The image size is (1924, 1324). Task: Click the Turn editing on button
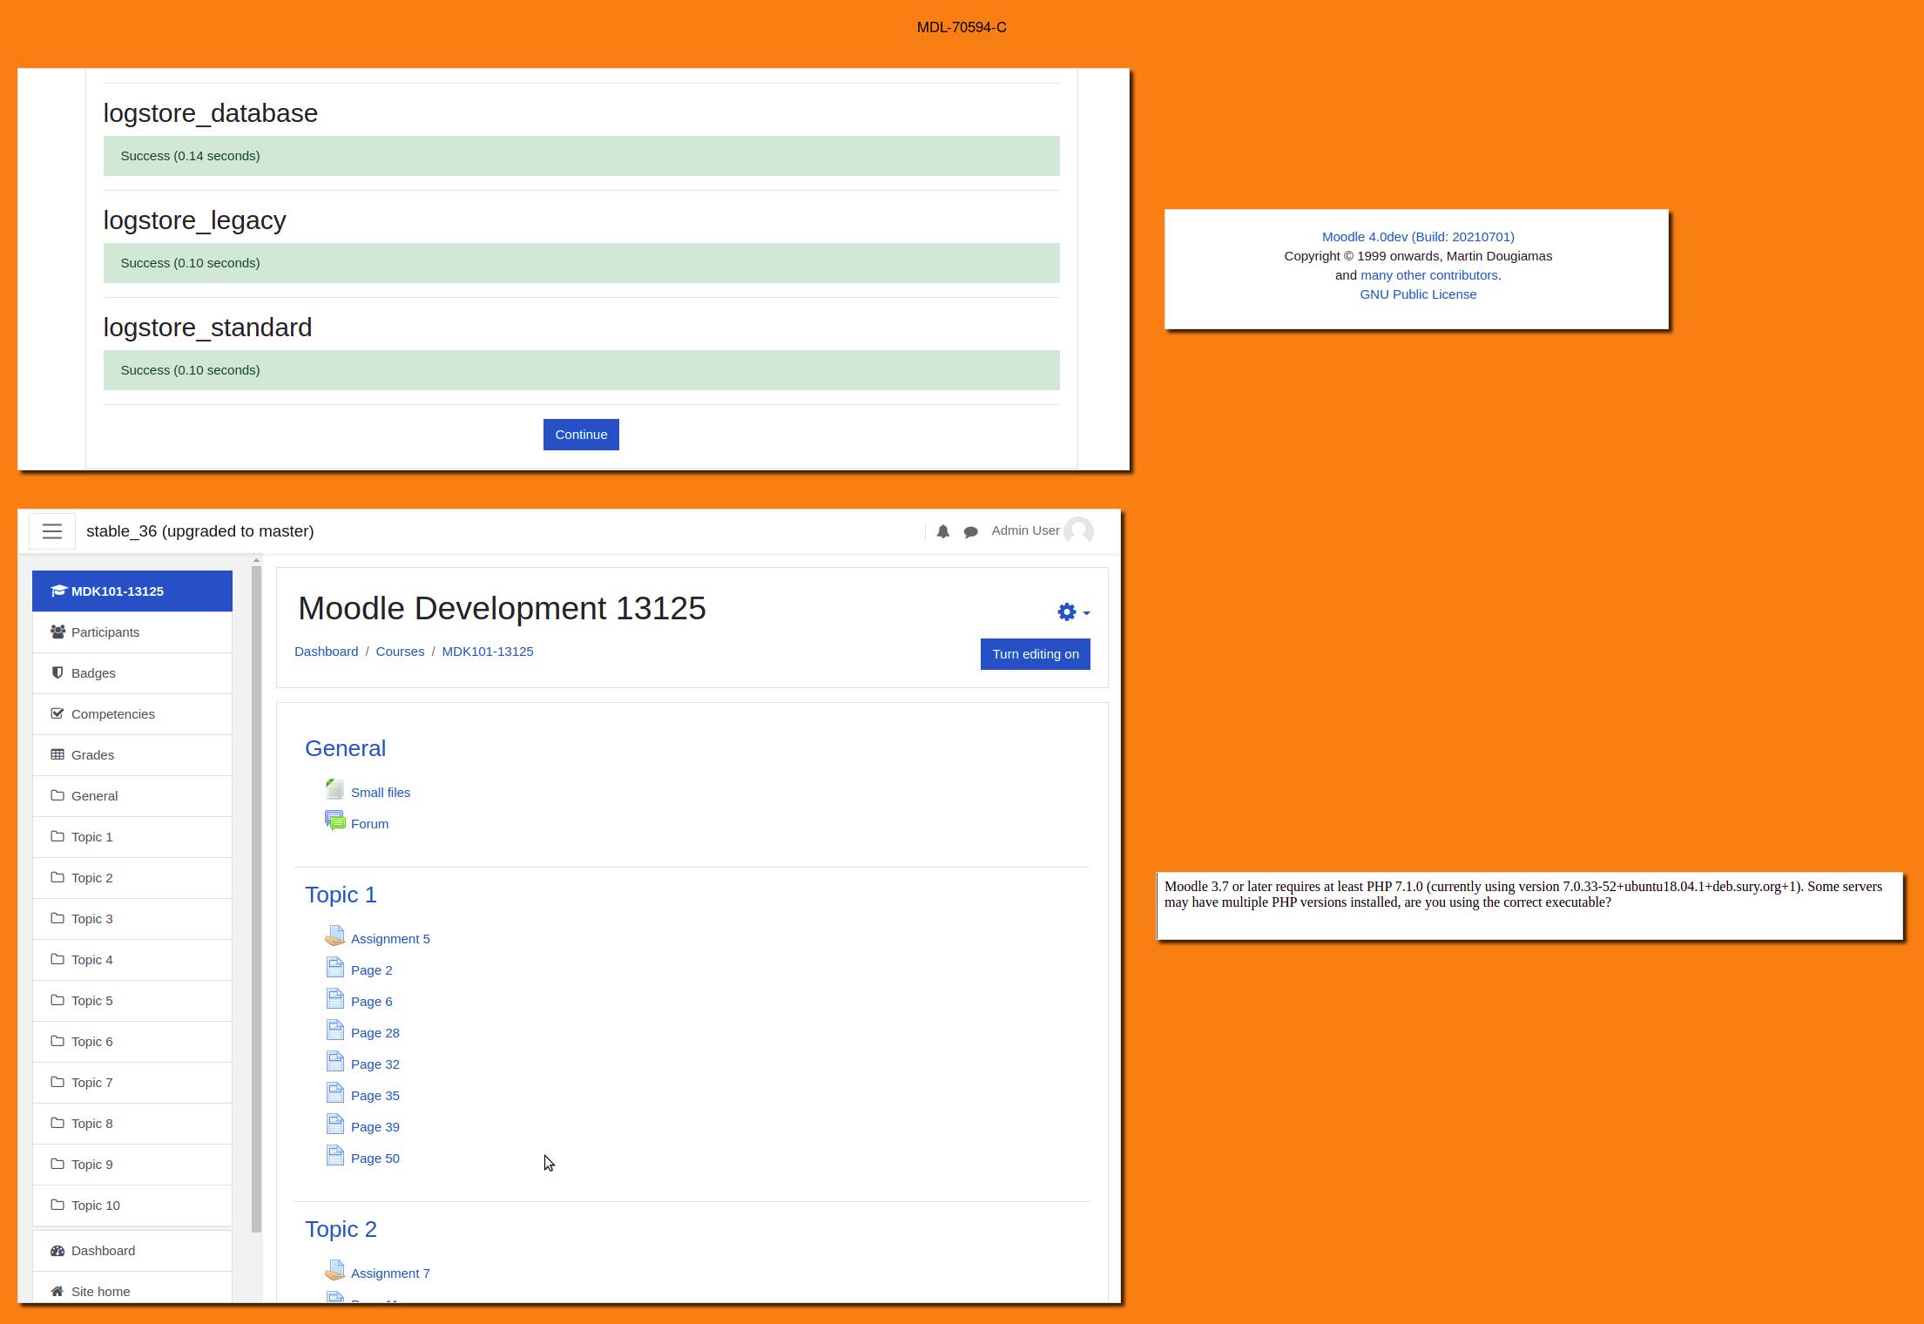[1035, 654]
